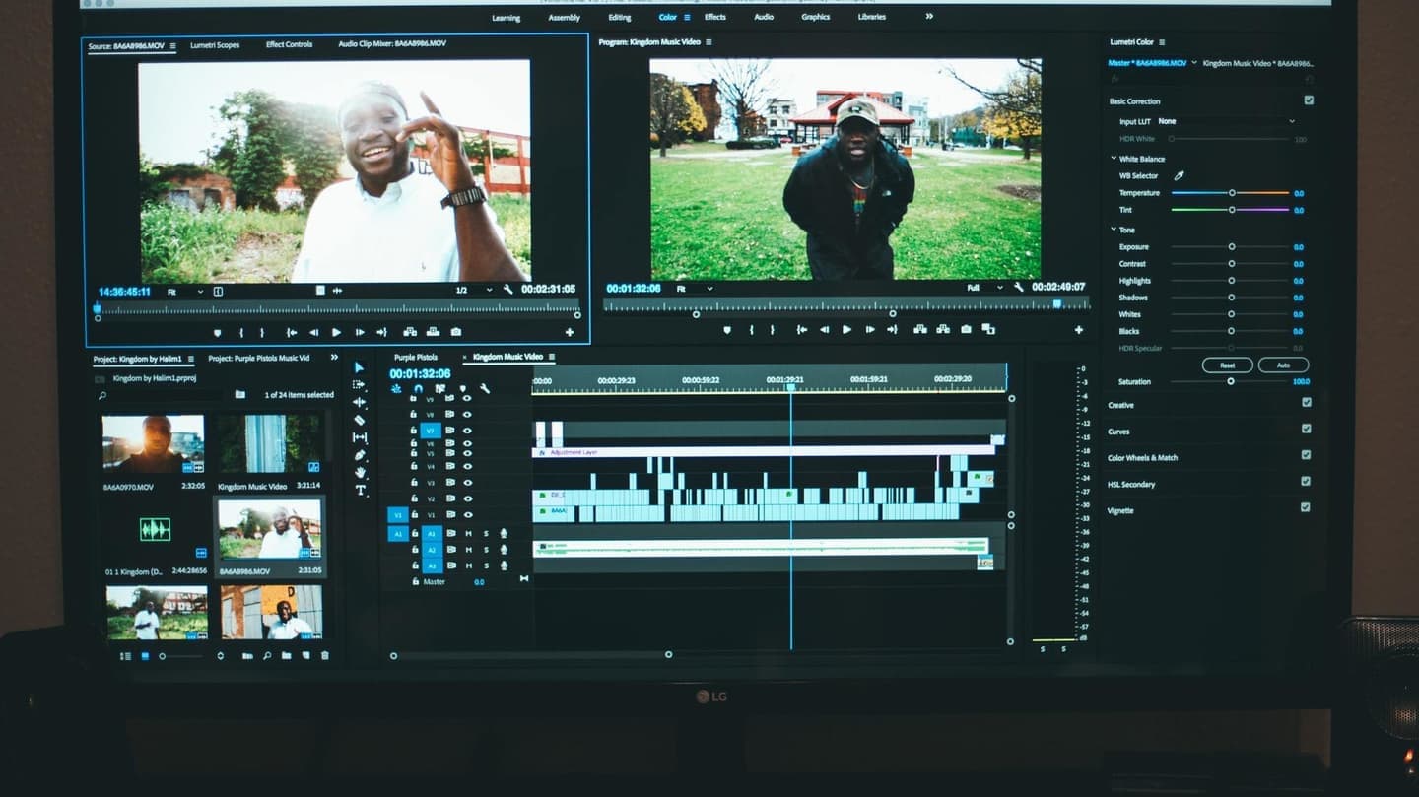Collapse the White Balance section
1419x797 pixels.
coord(1115,159)
